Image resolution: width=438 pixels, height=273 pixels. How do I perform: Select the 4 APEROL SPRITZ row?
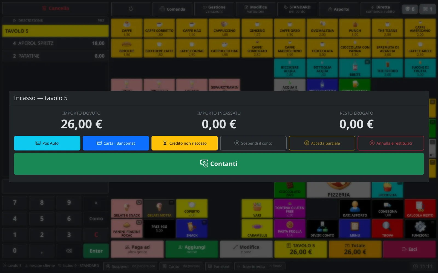click(55, 43)
